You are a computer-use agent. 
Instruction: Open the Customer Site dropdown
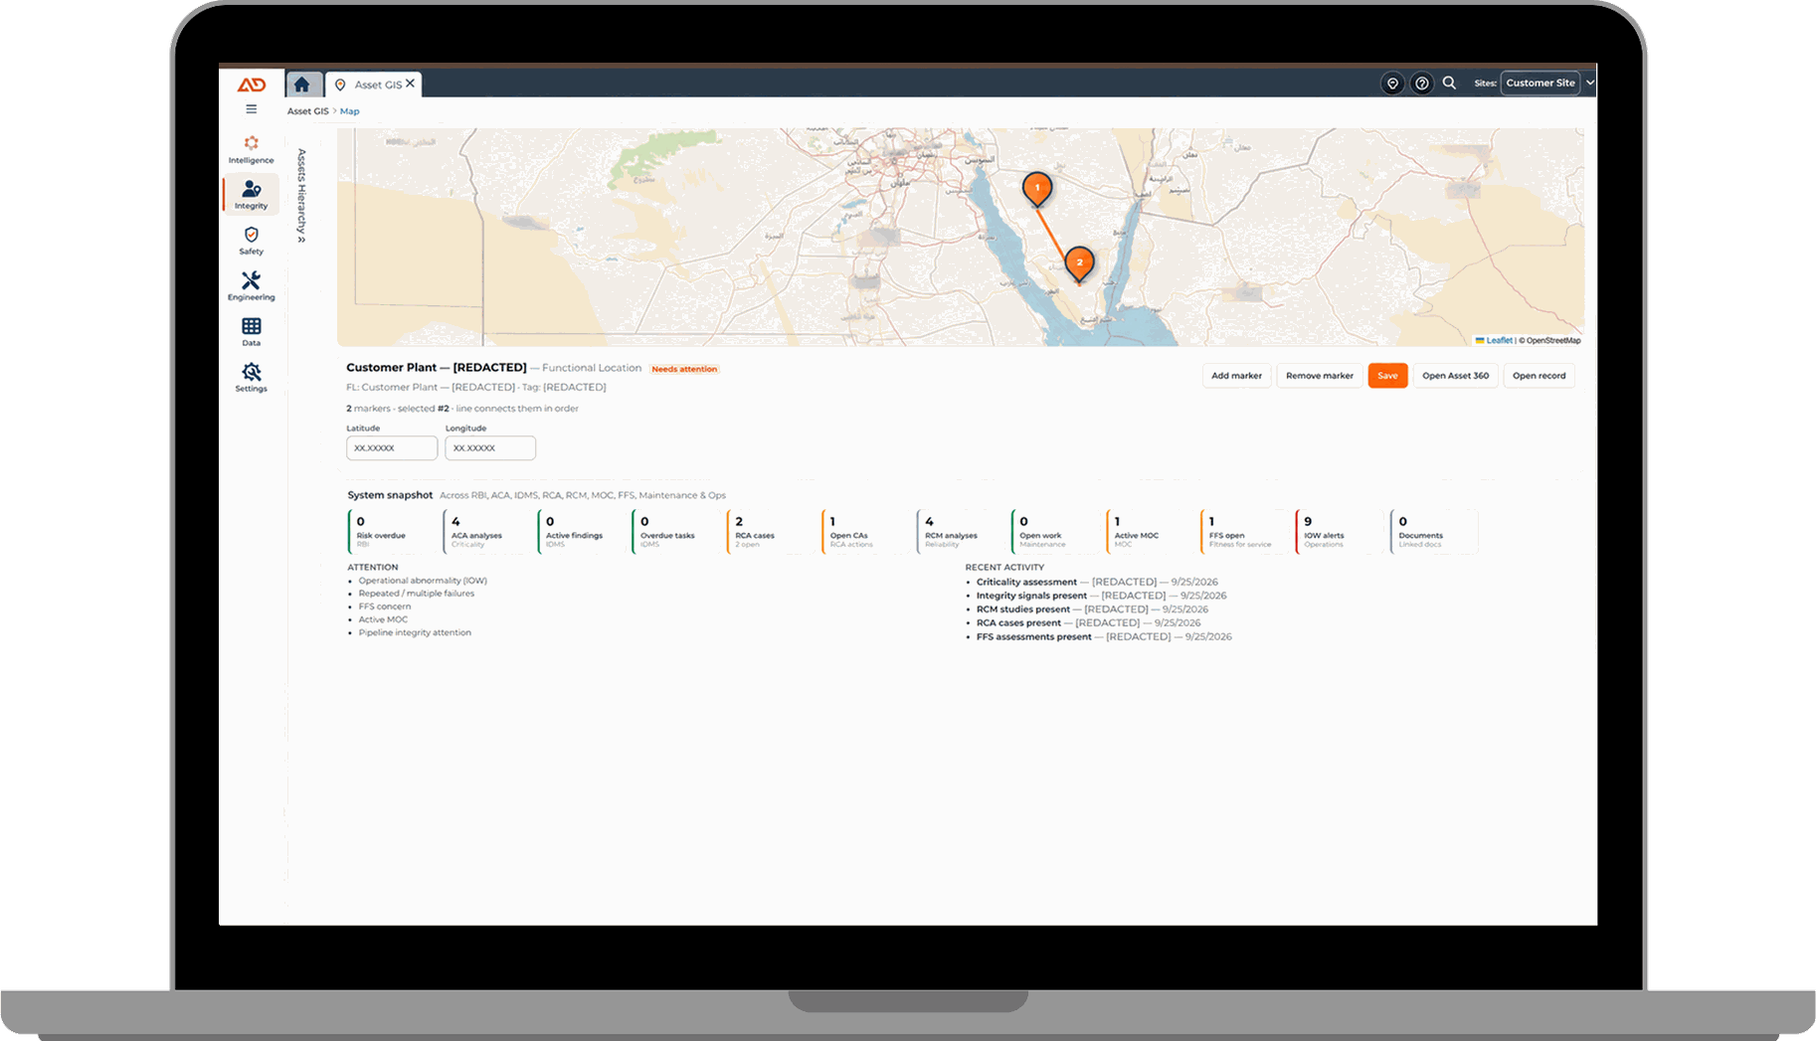pyautogui.click(x=1541, y=83)
